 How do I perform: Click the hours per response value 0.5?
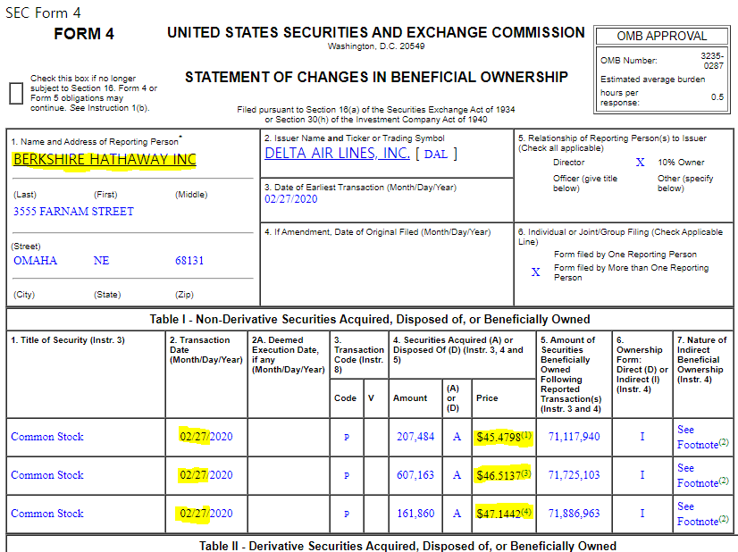tap(717, 97)
